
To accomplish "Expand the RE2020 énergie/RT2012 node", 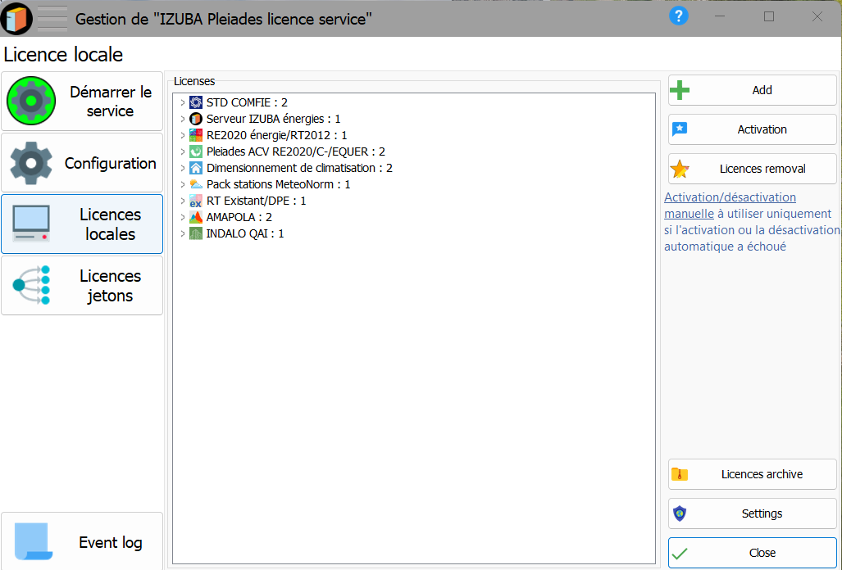I will pyautogui.click(x=183, y=135).
